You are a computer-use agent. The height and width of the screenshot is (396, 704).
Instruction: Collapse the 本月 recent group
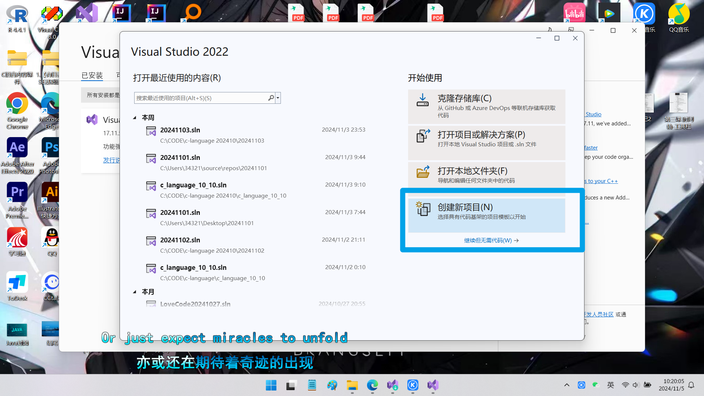(135, 292)
